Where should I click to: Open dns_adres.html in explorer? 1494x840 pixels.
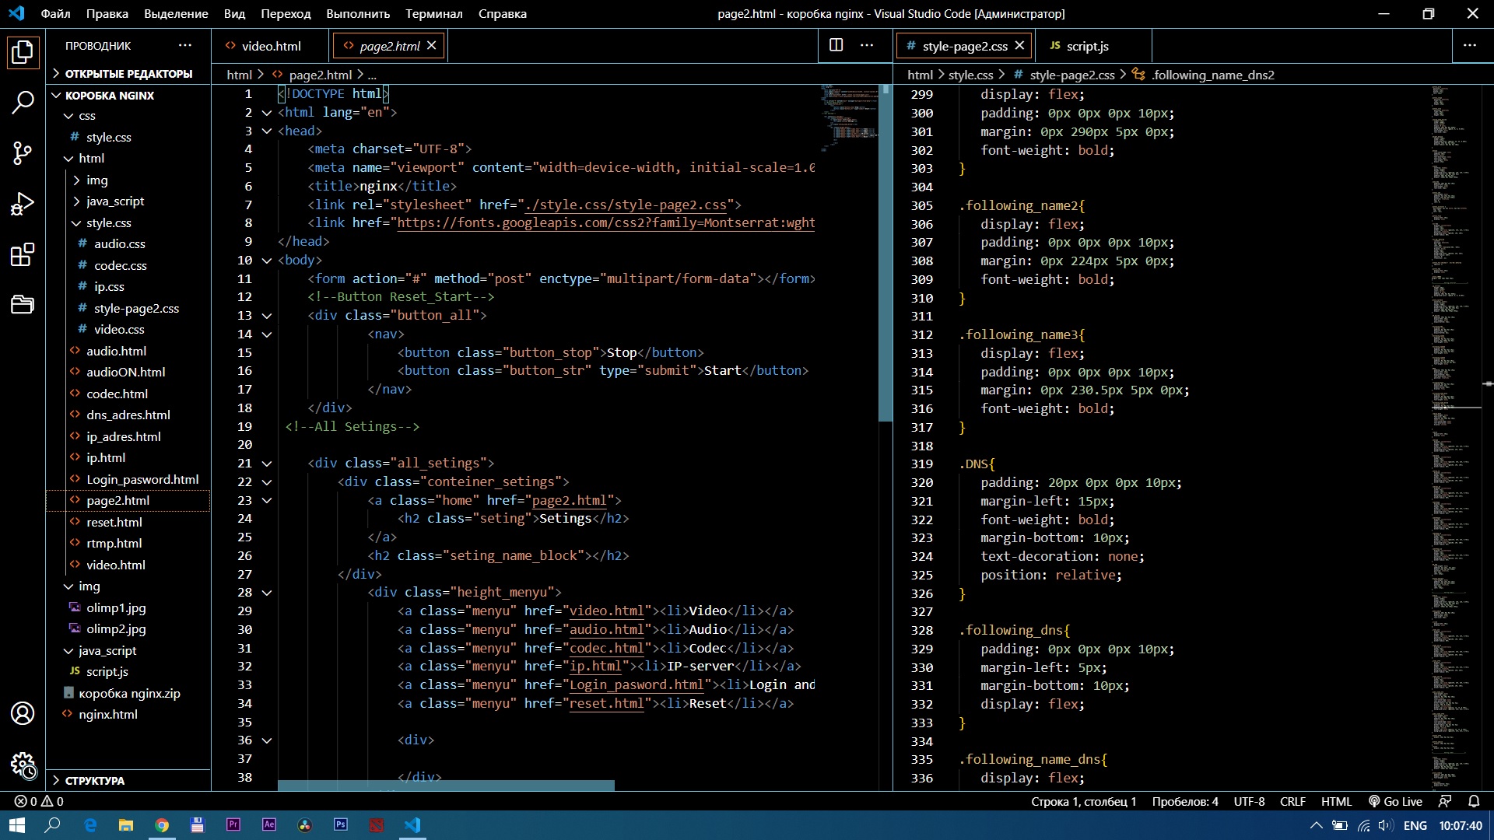point(128,415)
